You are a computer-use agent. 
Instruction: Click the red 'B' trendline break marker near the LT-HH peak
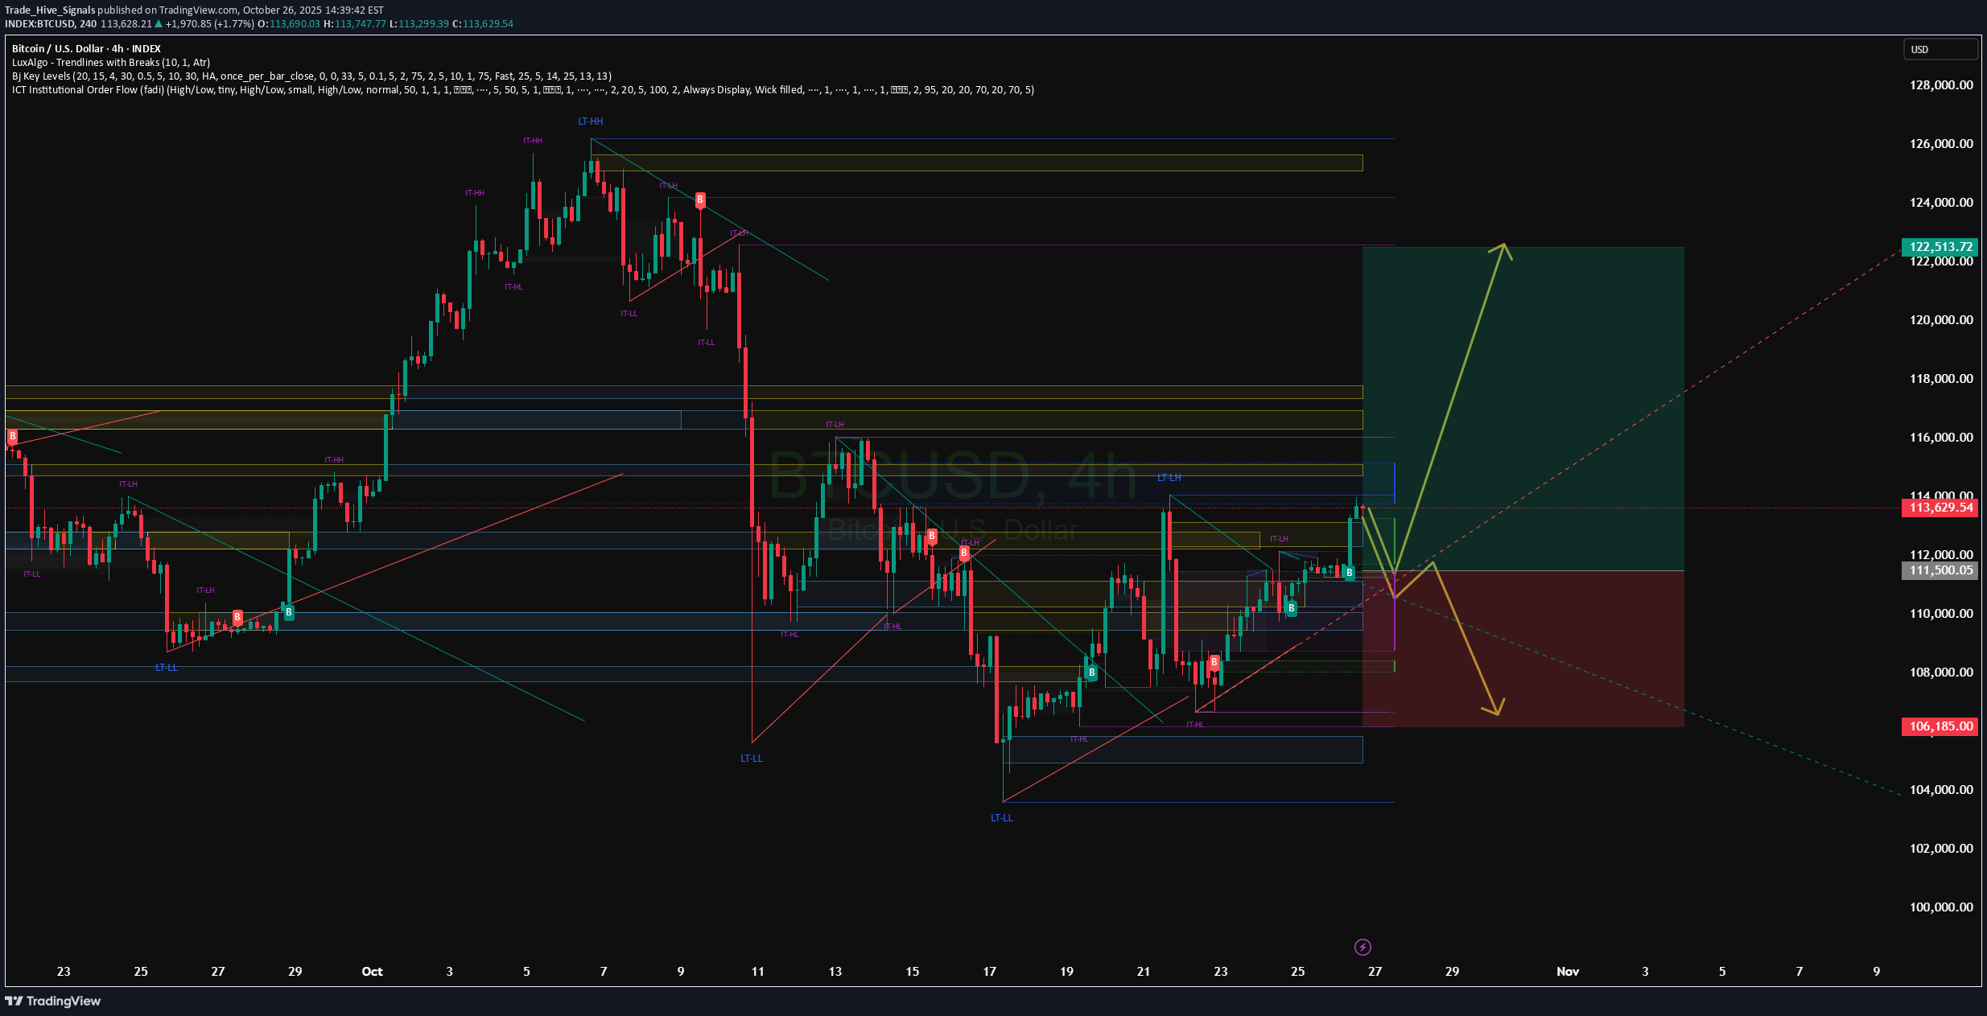699,200
